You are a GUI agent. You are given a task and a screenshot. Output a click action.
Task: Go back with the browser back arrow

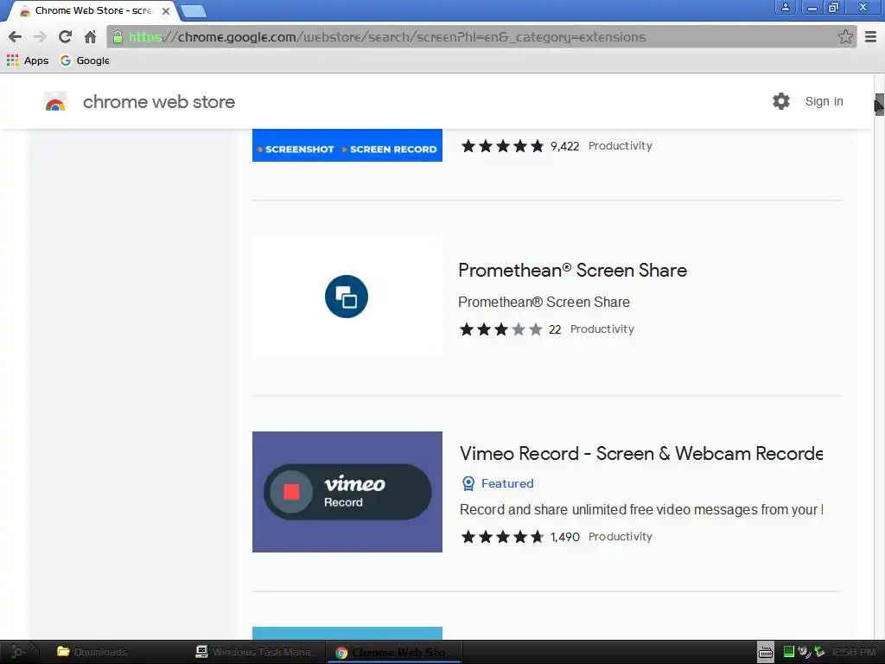click(16, 37)
